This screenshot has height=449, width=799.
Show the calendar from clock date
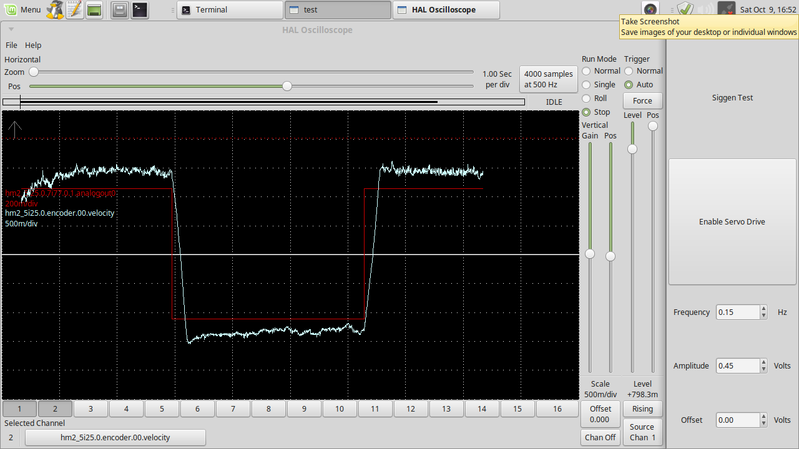pyautogui.click(x=769, y=9)
